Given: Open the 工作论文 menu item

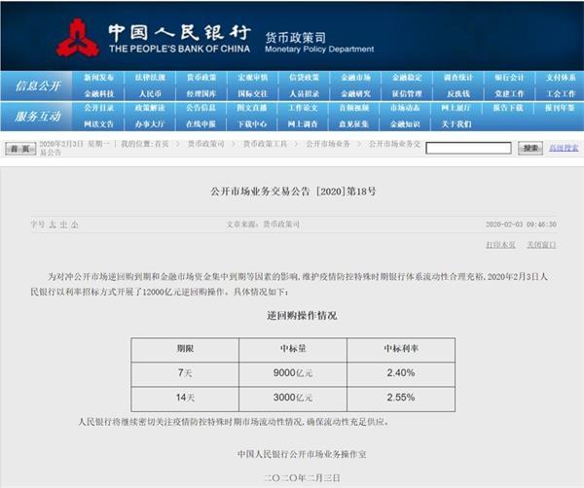Looking at the screenshot, I should tap(303, 108).
